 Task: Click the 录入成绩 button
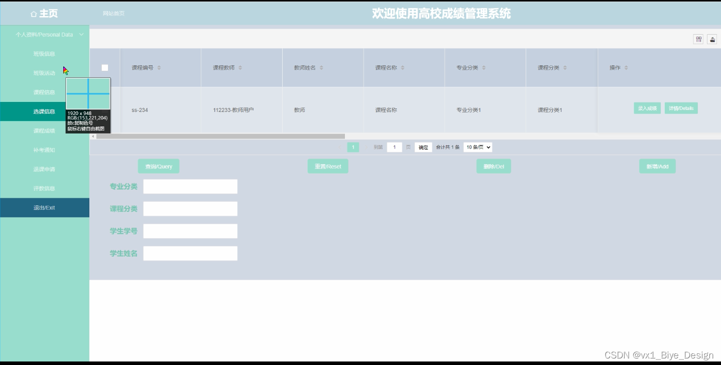coord(647,107)
